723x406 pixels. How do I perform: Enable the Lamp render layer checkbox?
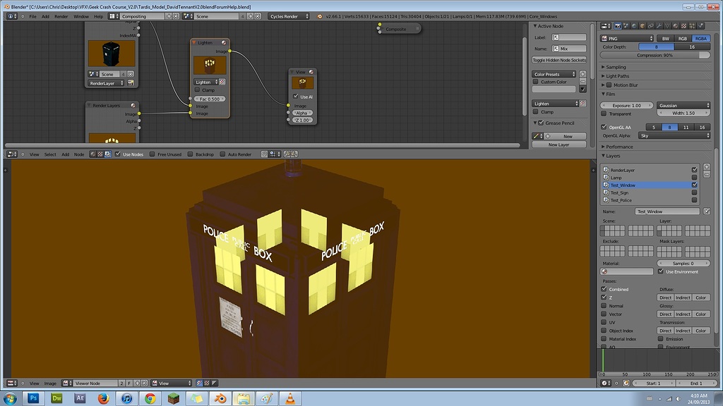tap(695, 177)
